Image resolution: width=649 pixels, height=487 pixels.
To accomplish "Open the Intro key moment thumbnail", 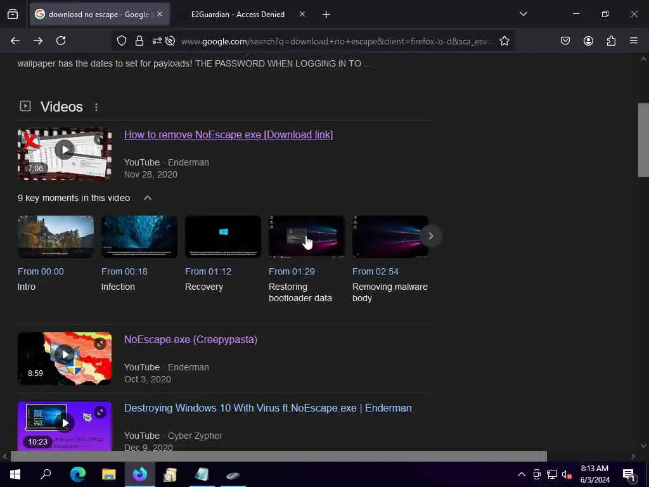I will [x=56, y=237].
